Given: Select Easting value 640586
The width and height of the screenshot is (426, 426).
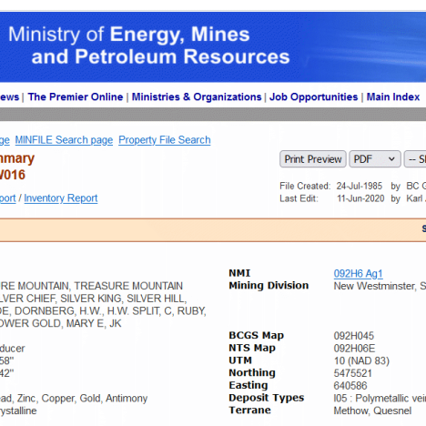Looking at the screenshot, I should click(350, 386).
